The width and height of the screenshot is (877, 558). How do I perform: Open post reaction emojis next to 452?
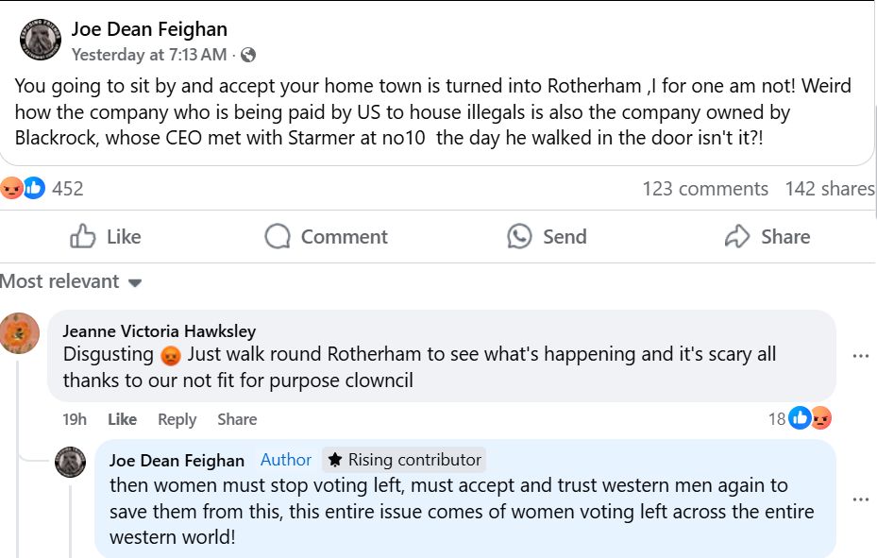point(23,188)
